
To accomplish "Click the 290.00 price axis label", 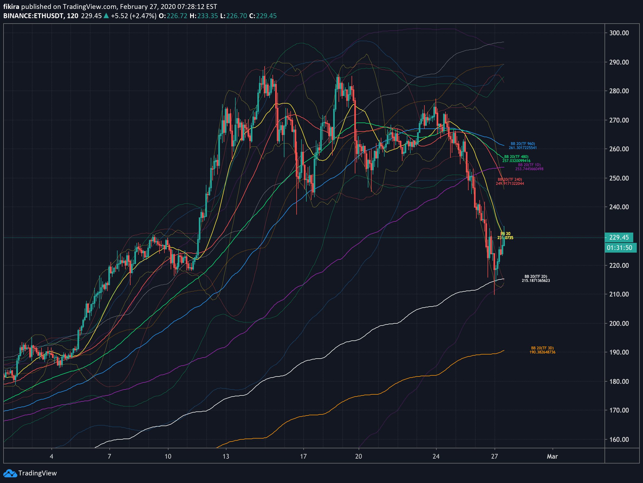I will (x=619, y=62).
